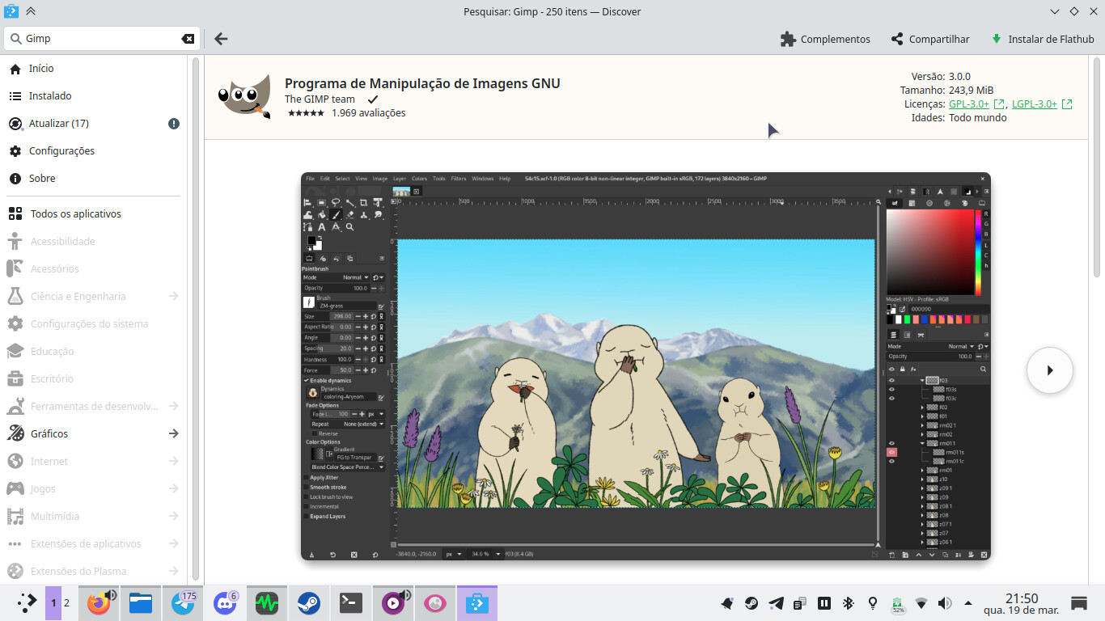The image size is (1105, 621).
Task: Select the Escritório category
Action: (x=93, y=379)
